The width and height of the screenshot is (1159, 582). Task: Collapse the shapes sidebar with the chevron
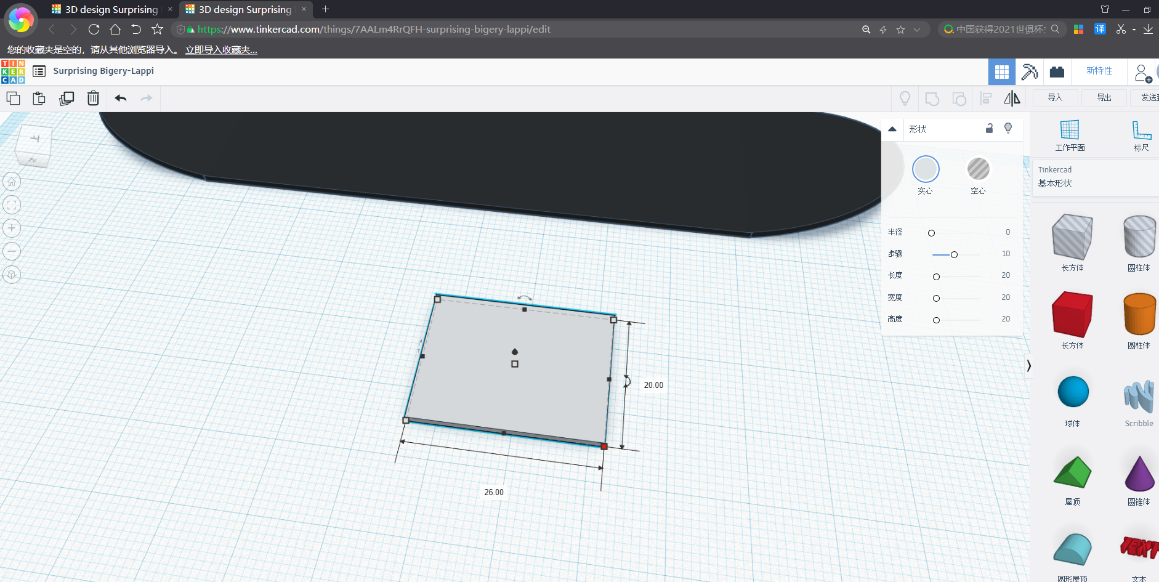click(x=1028, y=366)
